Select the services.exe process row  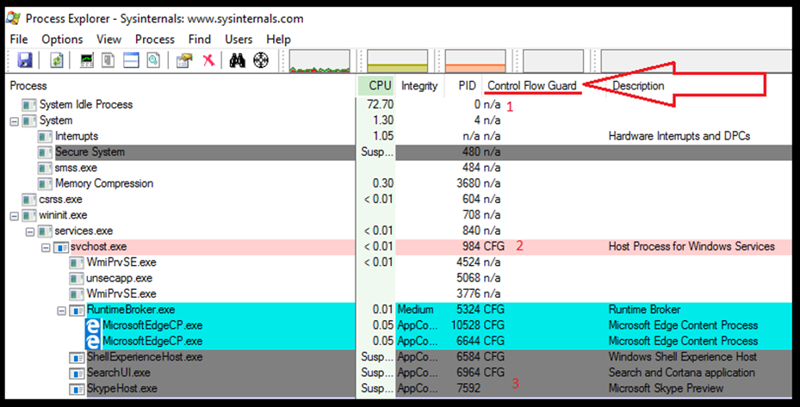pos(399,231)
